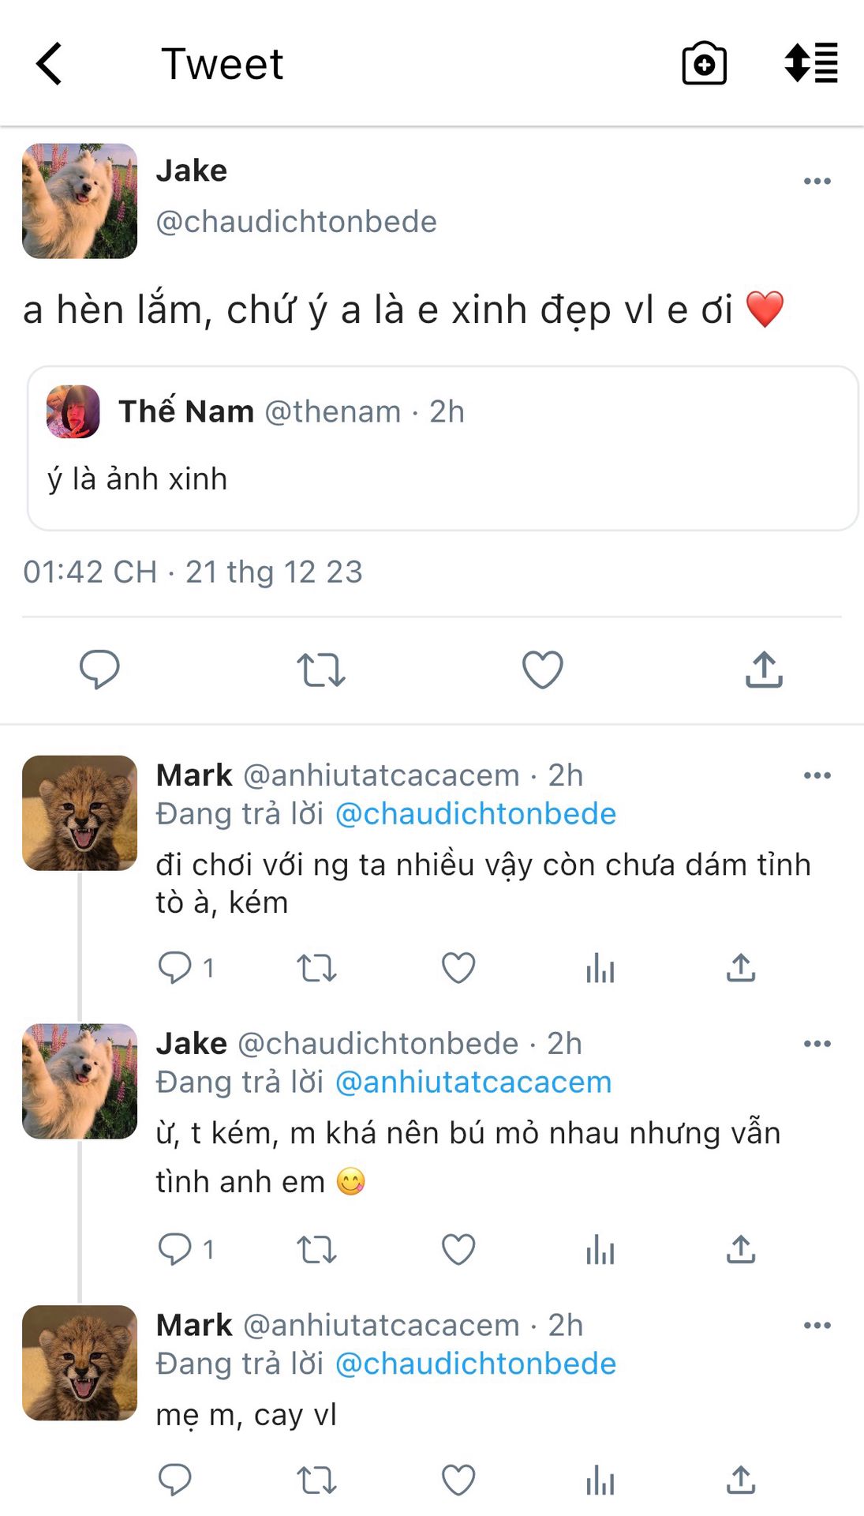Tap the camera add-photo icon
The width and height of the screenshot is (864, 1516).
(x=704, y=64)
